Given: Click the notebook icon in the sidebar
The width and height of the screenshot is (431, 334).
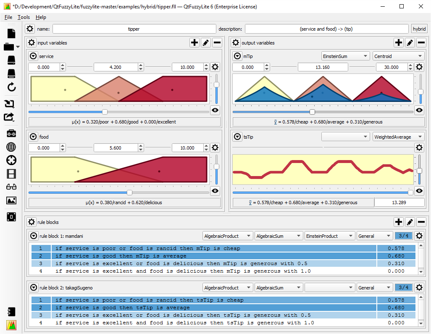Looking at the screenshot, I should [11, 312].
